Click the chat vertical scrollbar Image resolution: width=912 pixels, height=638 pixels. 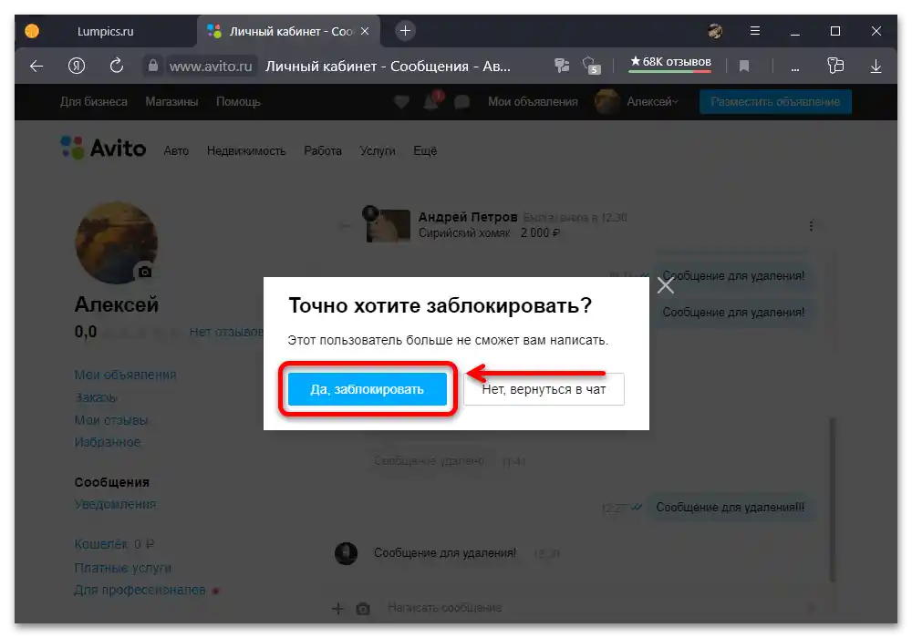(x=833, y=499)
